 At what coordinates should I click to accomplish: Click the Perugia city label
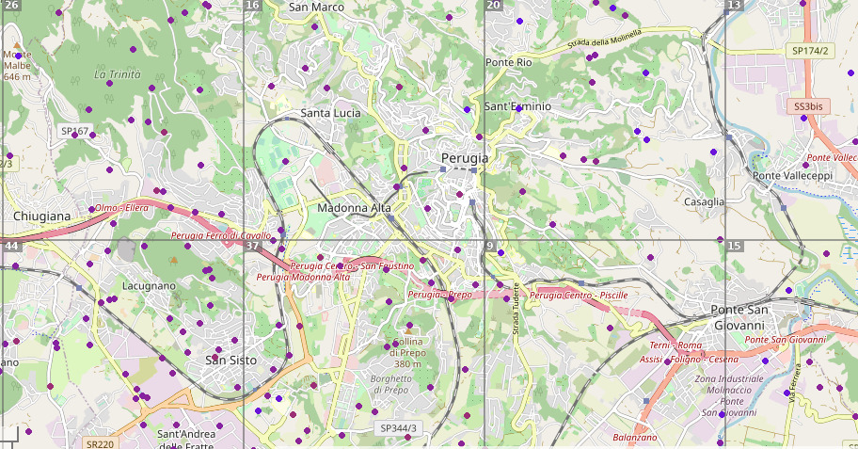466,158
